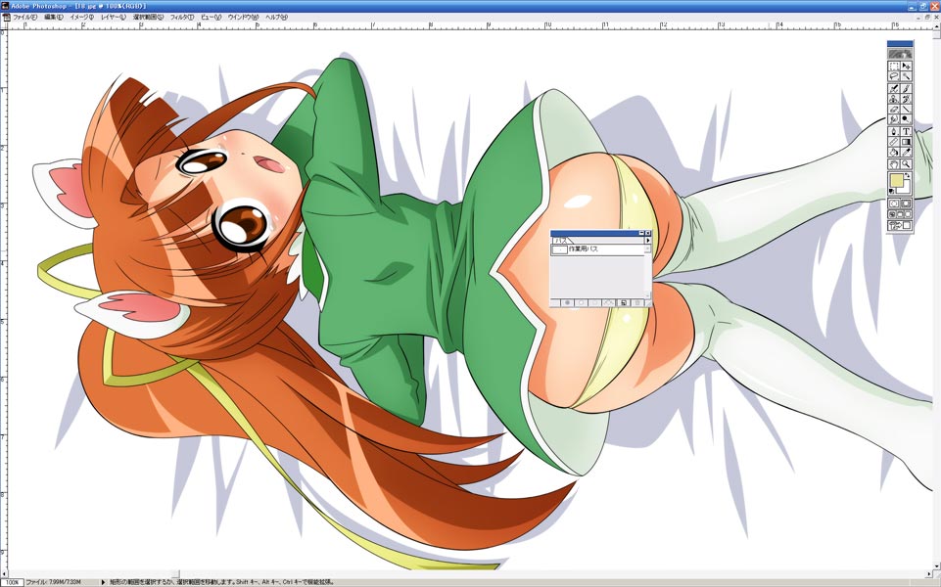
Task: Select the Eyedropper tool
Action: (x=906, y=152)
